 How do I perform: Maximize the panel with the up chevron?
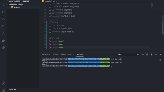coord(156,54)
